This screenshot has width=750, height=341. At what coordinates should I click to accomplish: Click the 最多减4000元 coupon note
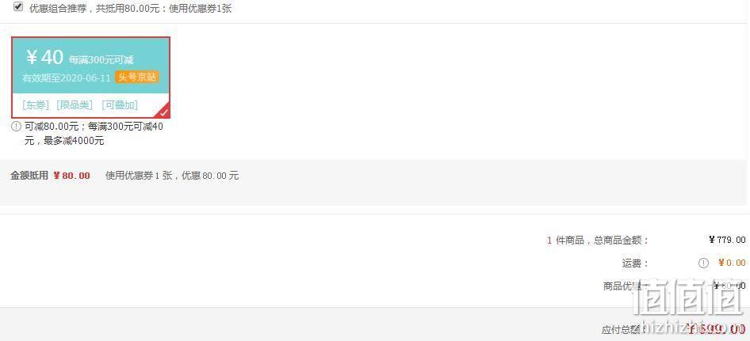pyautogui.click(x=75, y=141)
